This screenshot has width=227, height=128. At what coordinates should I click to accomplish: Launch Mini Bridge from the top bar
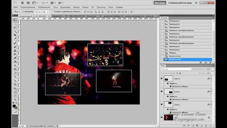pos(28,3)
